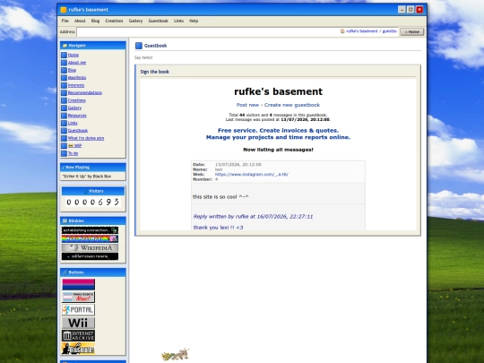Click the music note in Now Playing header
This screenshot has width=484, height=363.
click(64, 168)
